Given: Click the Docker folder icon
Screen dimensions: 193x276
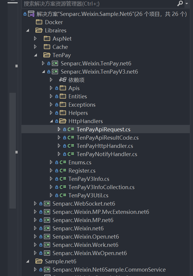Looking at the screenshot, I should [39, 22].
